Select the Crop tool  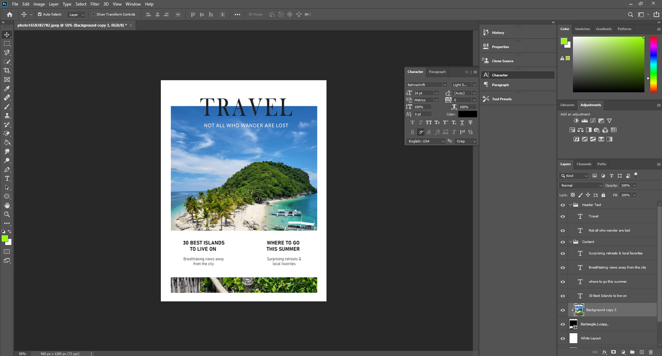click(x=7, y=71)
